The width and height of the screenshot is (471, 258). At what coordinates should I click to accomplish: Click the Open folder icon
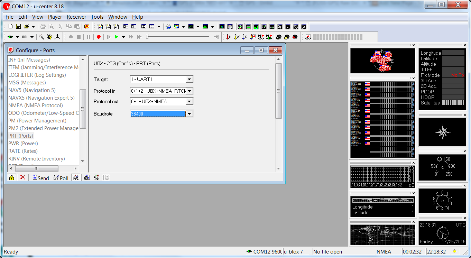click(x=26, y=27)
